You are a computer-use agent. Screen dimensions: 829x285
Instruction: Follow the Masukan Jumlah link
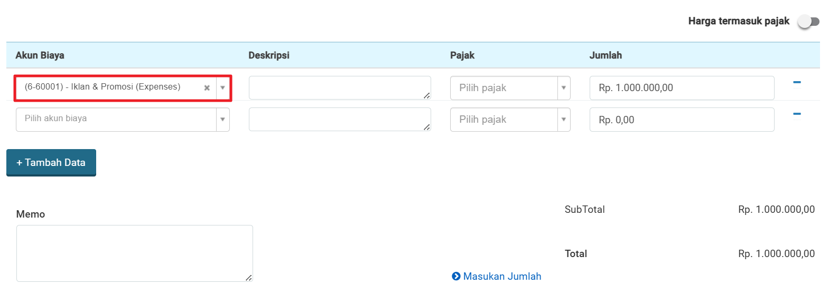pos(502,276)
